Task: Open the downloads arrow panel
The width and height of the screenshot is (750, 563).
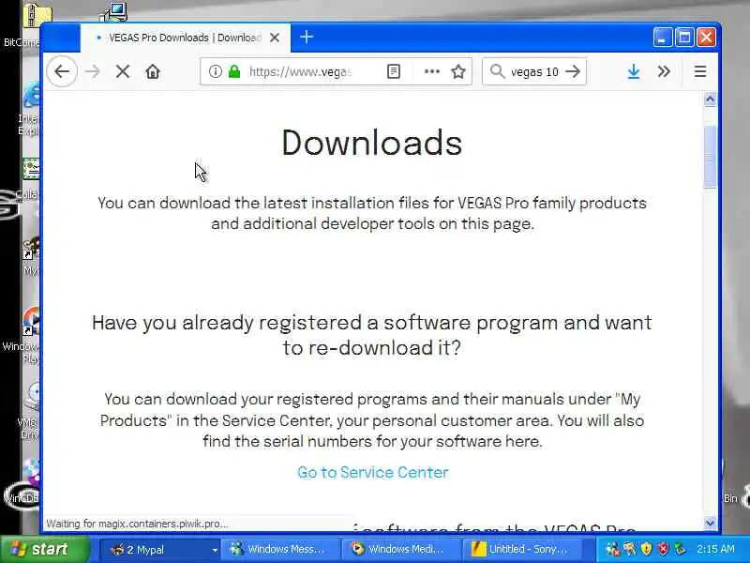Action: [634, 72]
